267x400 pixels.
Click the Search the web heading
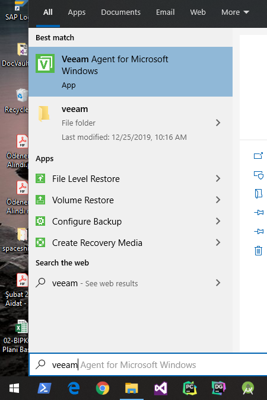click(62, 263)
